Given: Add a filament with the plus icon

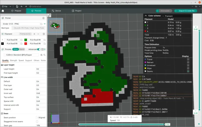Looking at the screenshot, I should point(34,34).
